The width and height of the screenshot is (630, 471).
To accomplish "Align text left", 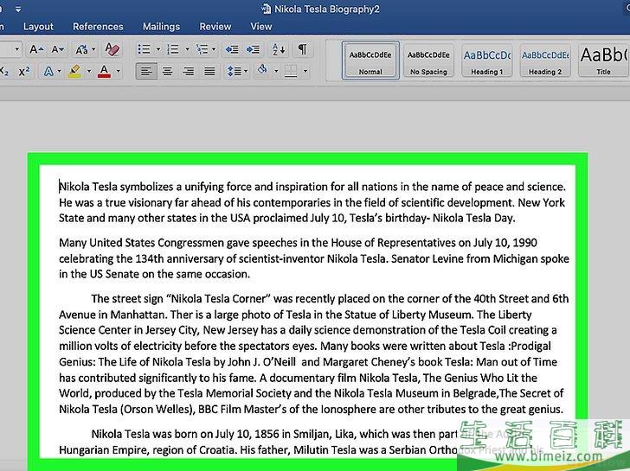I will click(x=146, y=72).
